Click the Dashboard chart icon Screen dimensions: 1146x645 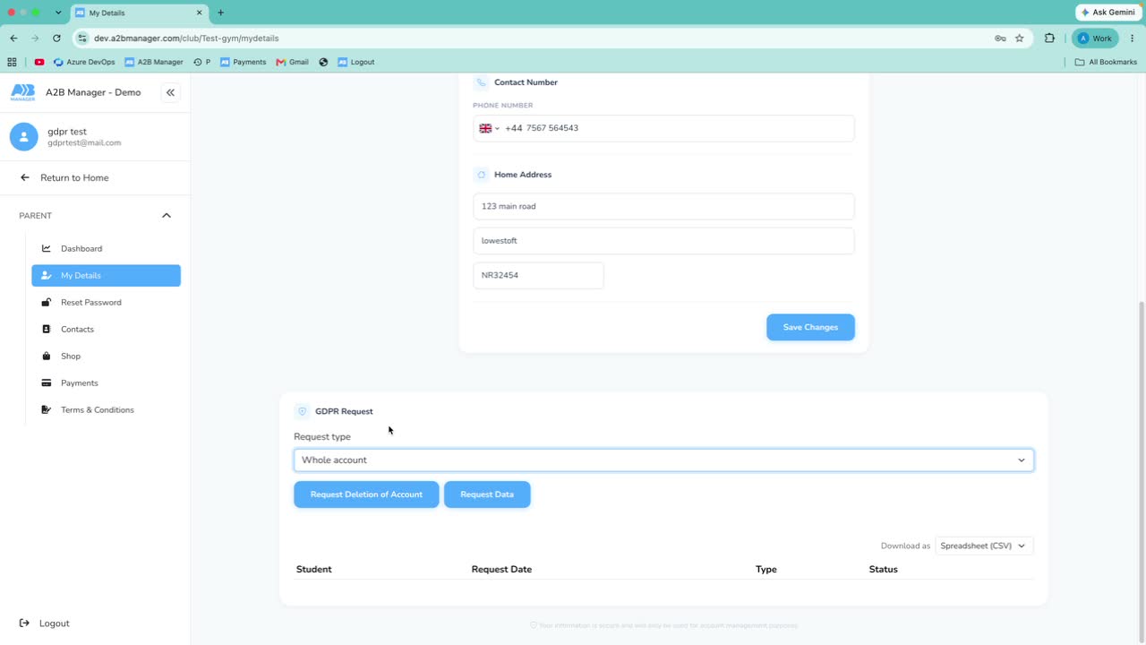pyautogui.click(x=47, y=248)
